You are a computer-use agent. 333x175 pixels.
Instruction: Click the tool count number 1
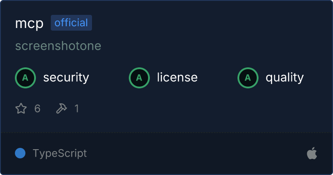click(77, 108)
